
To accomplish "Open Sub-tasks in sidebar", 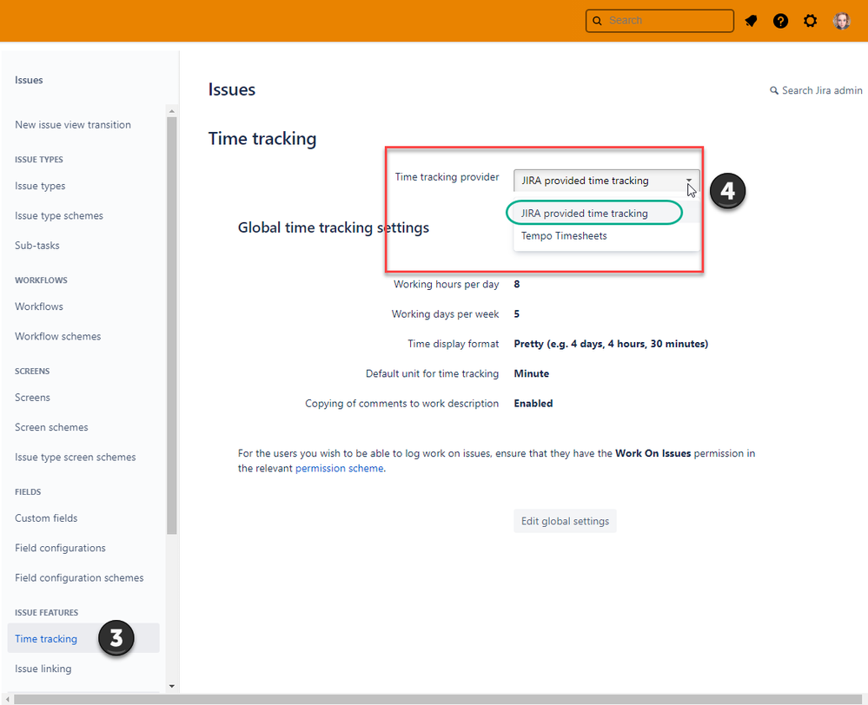I will tap(37, 246).
